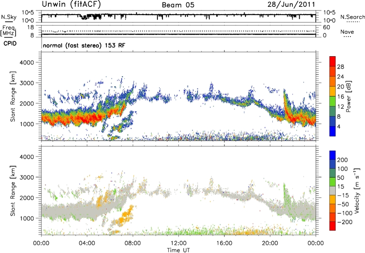Click the dotted line sample under "N.Search"
Screen dimensions: 365x253
[x=353, y=22]
